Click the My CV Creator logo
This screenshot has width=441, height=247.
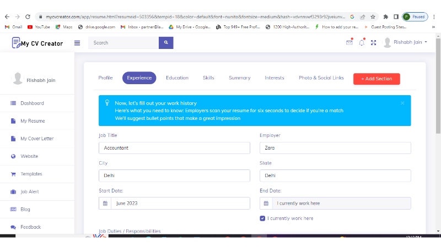37,43
